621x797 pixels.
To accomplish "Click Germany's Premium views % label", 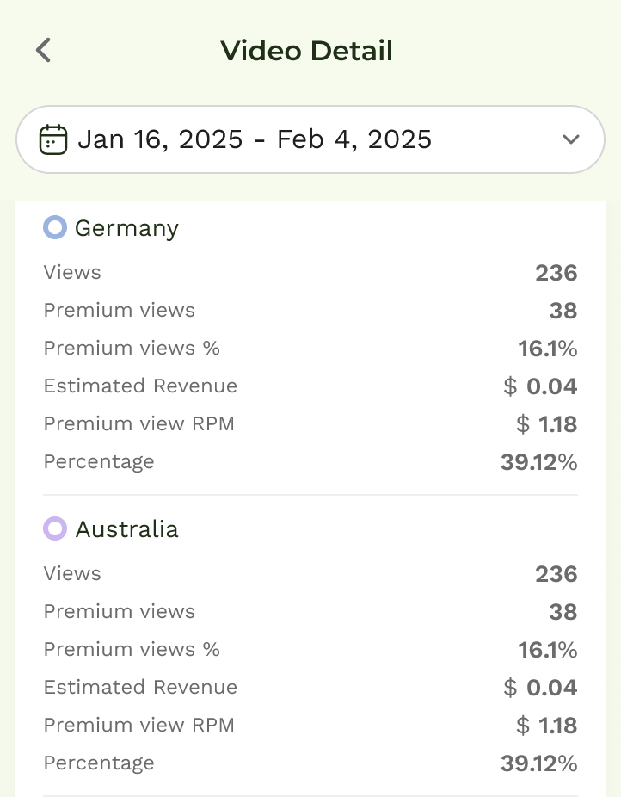I will coord(132,349).
